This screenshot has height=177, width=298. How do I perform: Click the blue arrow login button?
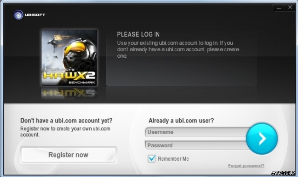[262, 139]
